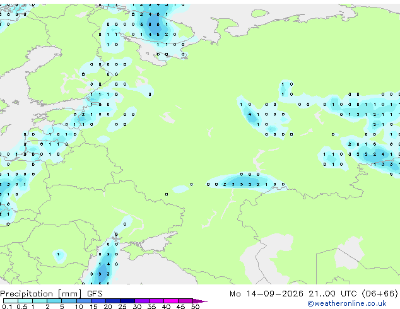Viewport: 400px width, 309px height.
Task: Click the legend tick label '35'
Action: coord(151,306)
